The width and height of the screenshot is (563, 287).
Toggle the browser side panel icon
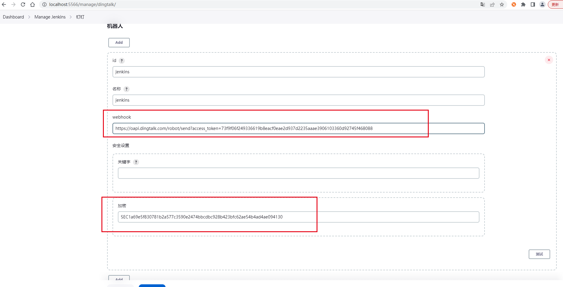(533, 4)
